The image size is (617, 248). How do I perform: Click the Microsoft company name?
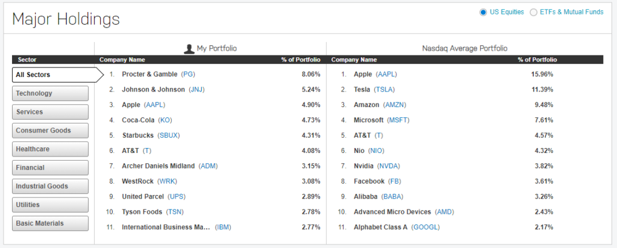point(369,120)
